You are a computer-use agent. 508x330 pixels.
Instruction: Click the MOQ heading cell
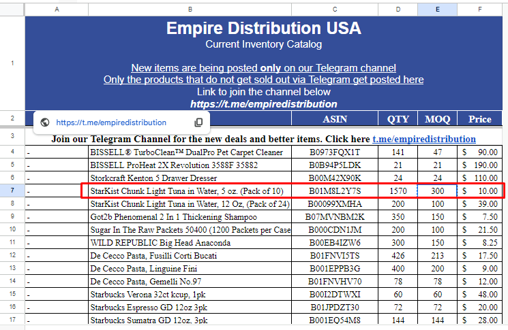point(437,119)
